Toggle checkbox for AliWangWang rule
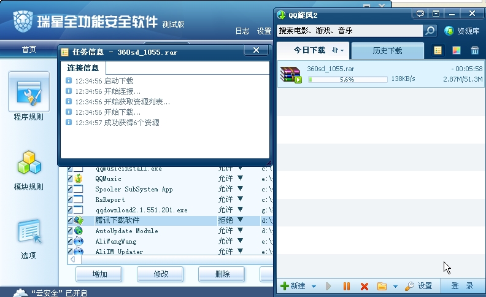Image resolution: width=486 pixels, height=297 pixels. click(x=70, y=241)
